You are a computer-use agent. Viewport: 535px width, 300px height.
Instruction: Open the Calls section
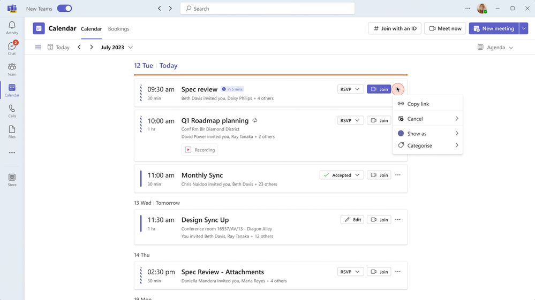click(12, 111)
